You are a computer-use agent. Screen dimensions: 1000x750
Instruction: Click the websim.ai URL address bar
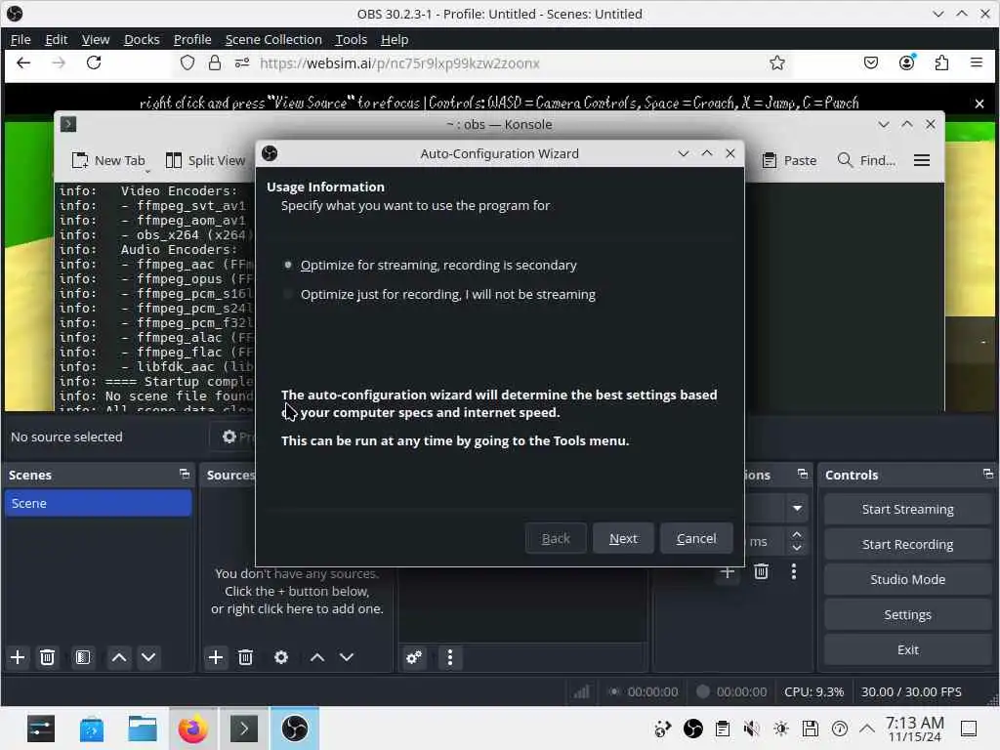click(x=399, y=63)
